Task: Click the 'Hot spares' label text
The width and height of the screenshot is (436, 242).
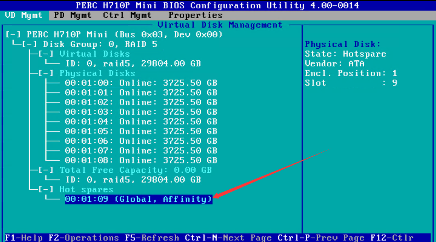Action: 86,190
